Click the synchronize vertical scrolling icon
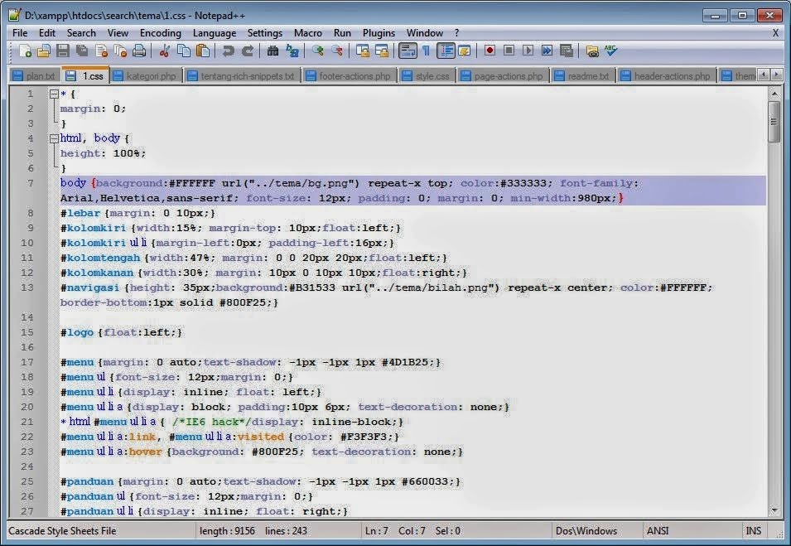 362,51
